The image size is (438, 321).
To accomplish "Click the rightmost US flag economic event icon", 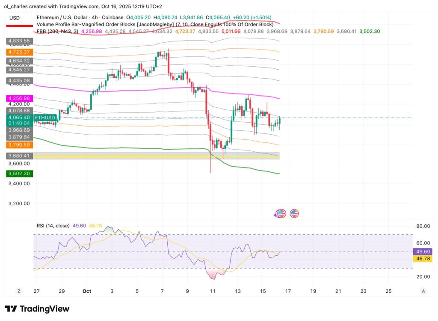I will point(295,214).
